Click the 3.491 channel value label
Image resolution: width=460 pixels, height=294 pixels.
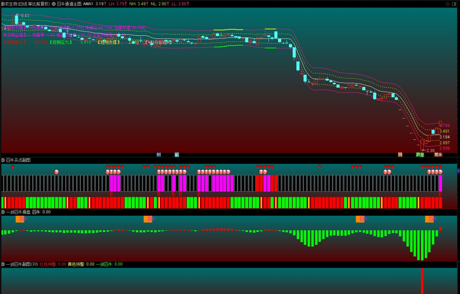(x=445, y=131)
